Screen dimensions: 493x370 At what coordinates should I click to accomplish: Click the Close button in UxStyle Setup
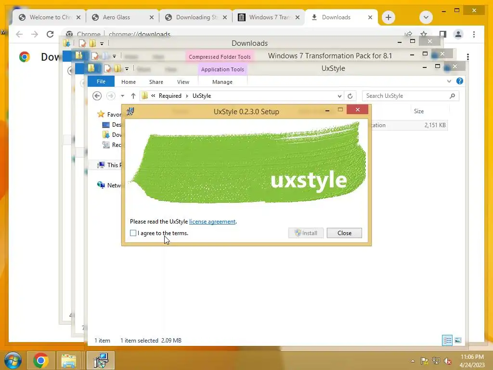[344, 233]
